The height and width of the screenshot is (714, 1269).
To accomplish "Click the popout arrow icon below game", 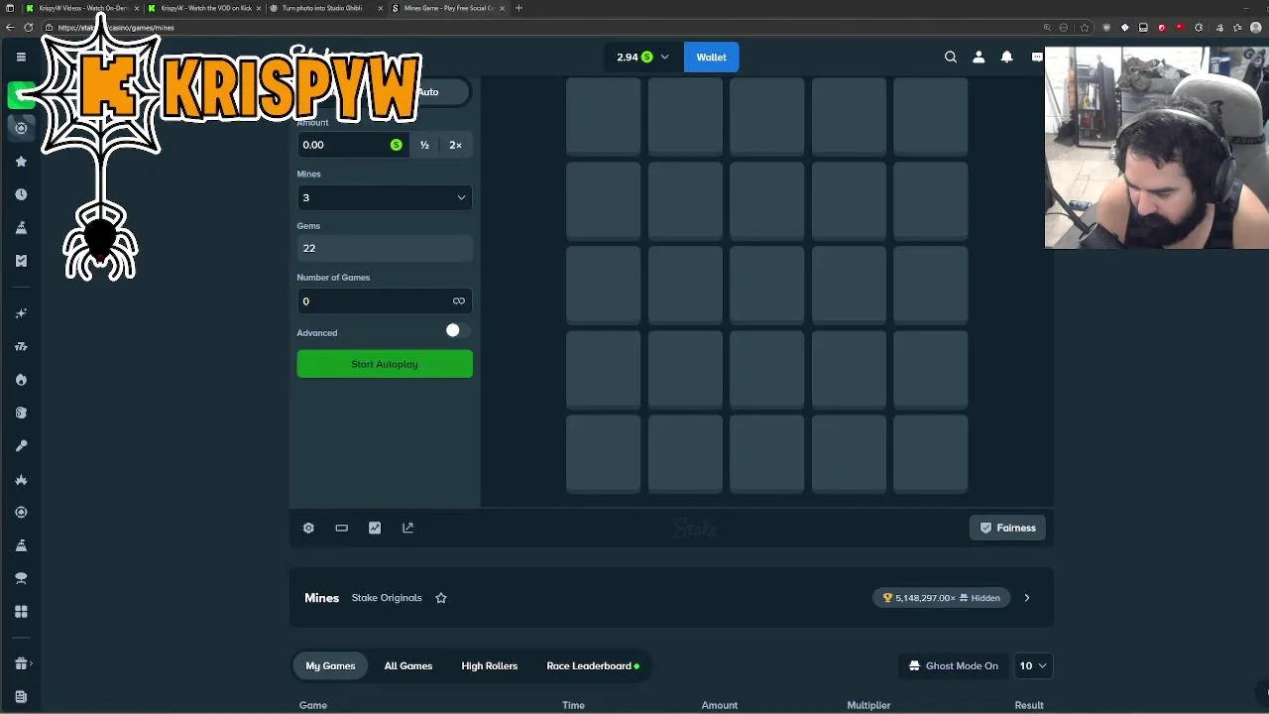I will coord(407,528).
